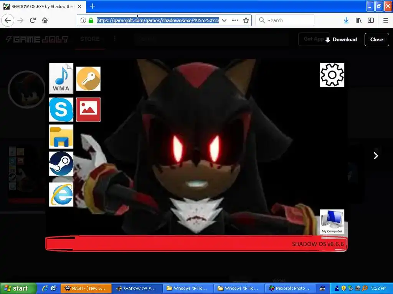Open page actions three-dot menu

(235, 20)
